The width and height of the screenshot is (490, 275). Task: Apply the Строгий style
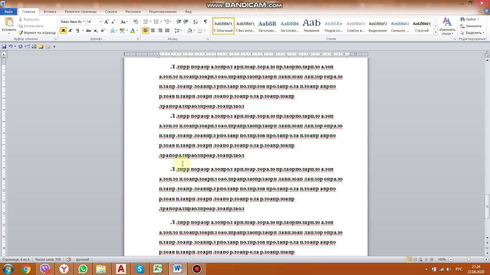[422, 26]
